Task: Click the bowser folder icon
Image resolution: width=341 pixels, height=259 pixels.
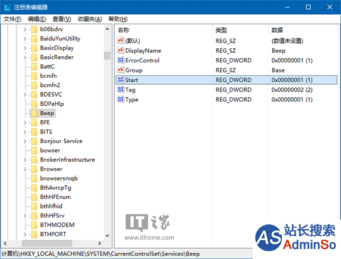Action: click(34, 151)
